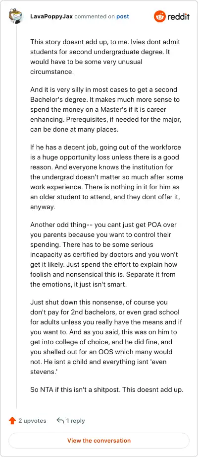The height and width of the screenshot is (457, 198).
Task: Click the reply arrow icon
Action: point(60,421)
